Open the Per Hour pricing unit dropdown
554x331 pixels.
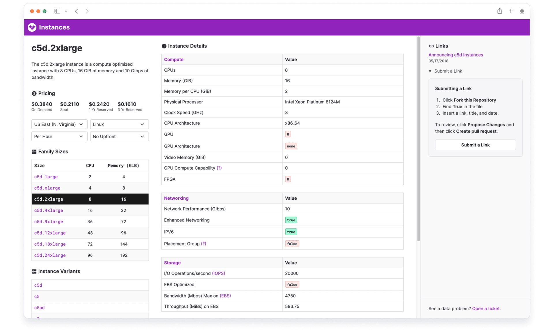(59, 136)
